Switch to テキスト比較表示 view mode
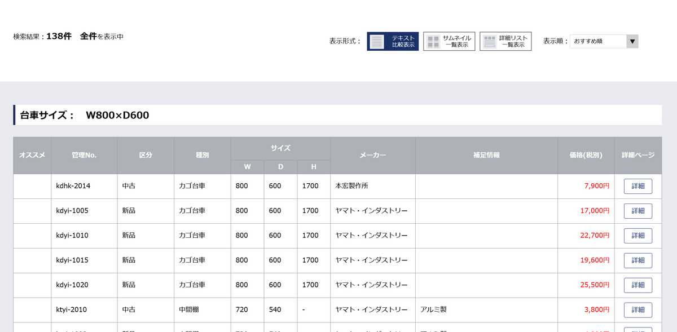 [393, 41]
